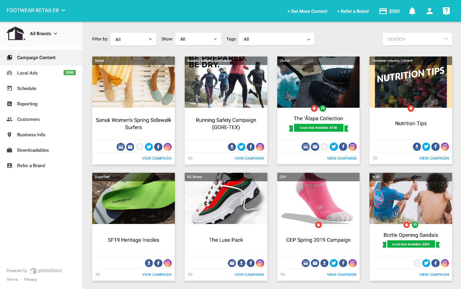Click the Twitter icon on CEP Spring 2019 card
Viewport: 461px width, 289px height.
coord(334,263)
